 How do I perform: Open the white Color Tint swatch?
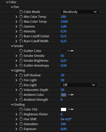click(64, 109)
